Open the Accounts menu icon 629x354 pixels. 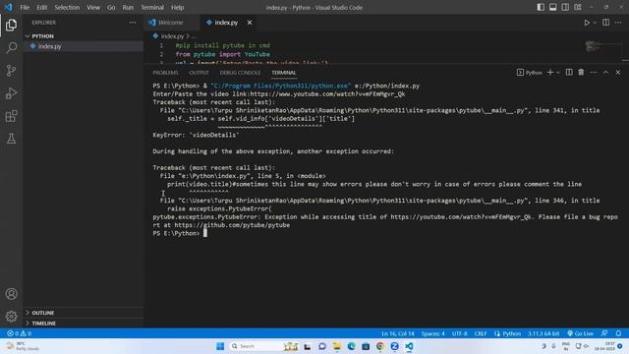tap(11, 294)
